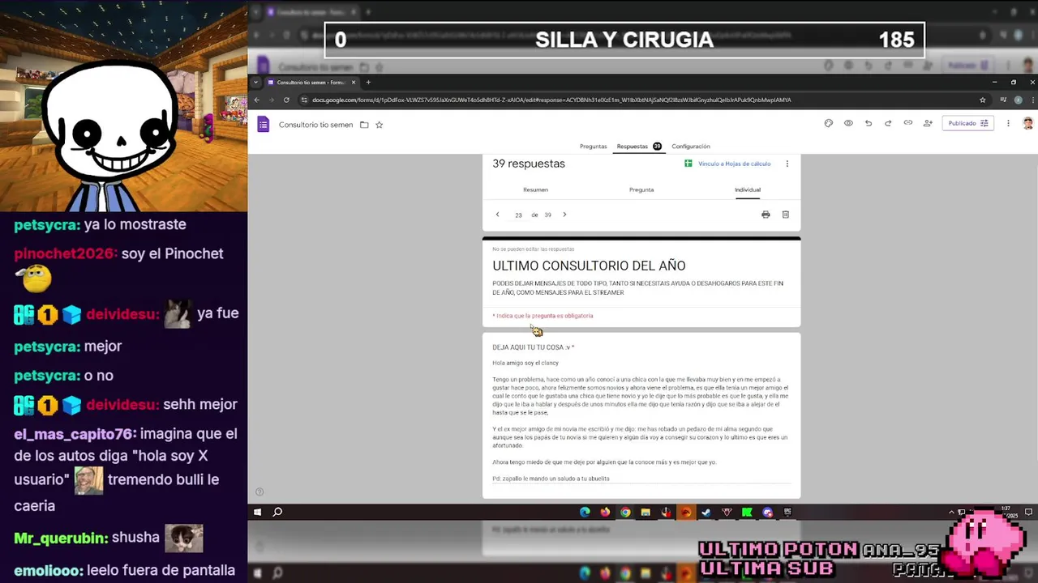Edit the response number field 23
1038x583 pixels.
518,215
